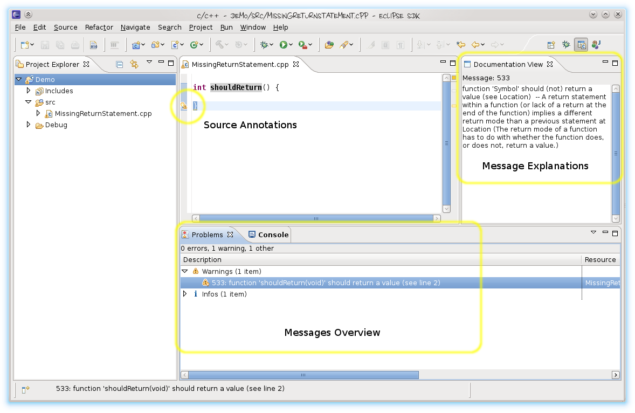Toggle Link with Editor in Project Explorer
Image resolution: width=635 pixels, height=413 pixels.
pos(134,64)
